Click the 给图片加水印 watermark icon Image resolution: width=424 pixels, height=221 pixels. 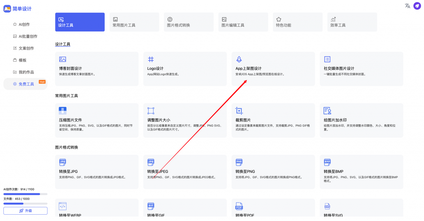click(x=327, y=111)
